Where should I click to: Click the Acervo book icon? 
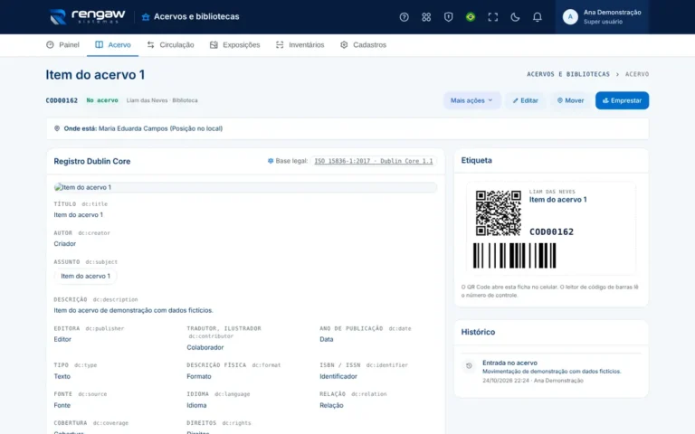pos(100,44)
